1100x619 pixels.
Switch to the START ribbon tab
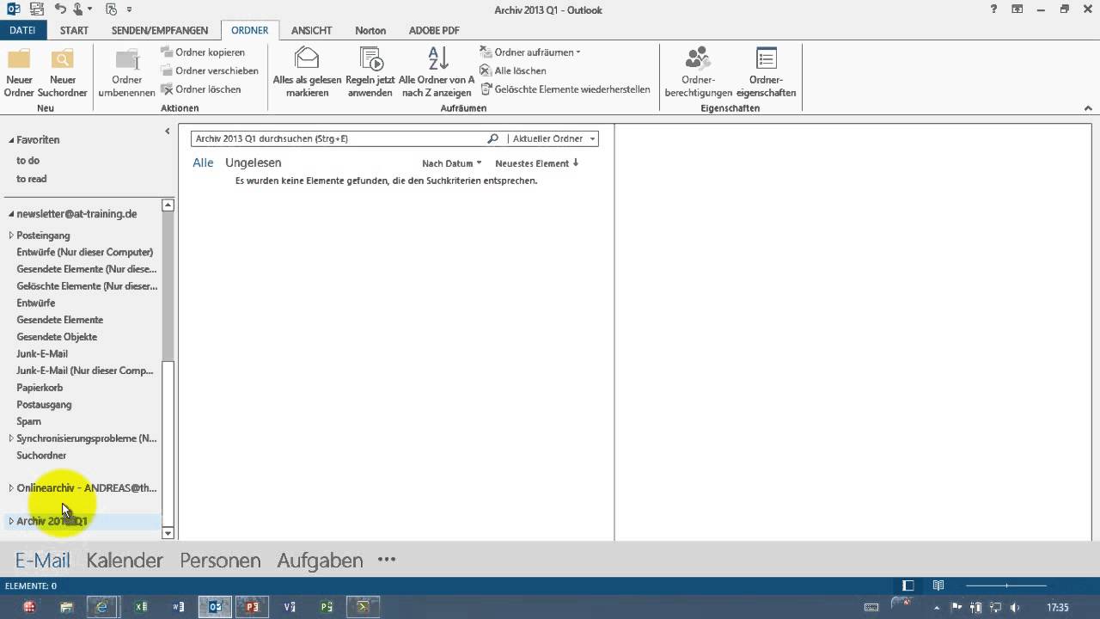pos(74,30)
